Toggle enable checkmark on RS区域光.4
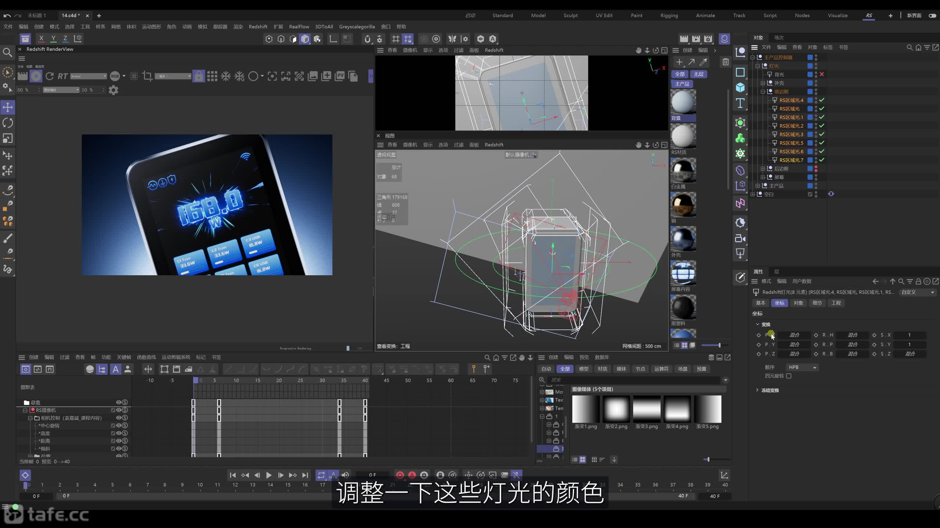Viewport: 940px width, 528px height. [x=822, y=100]
